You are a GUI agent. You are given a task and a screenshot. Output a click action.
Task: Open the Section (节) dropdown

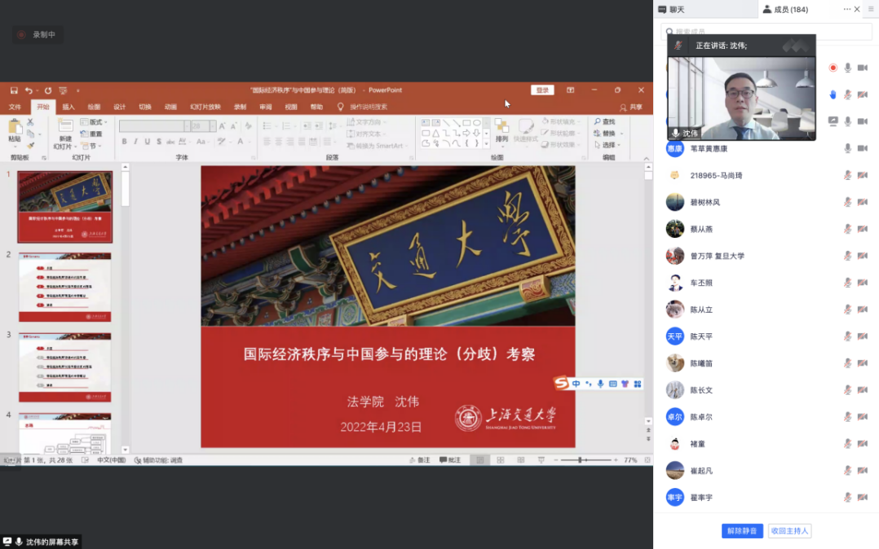(x=92, y=146)
